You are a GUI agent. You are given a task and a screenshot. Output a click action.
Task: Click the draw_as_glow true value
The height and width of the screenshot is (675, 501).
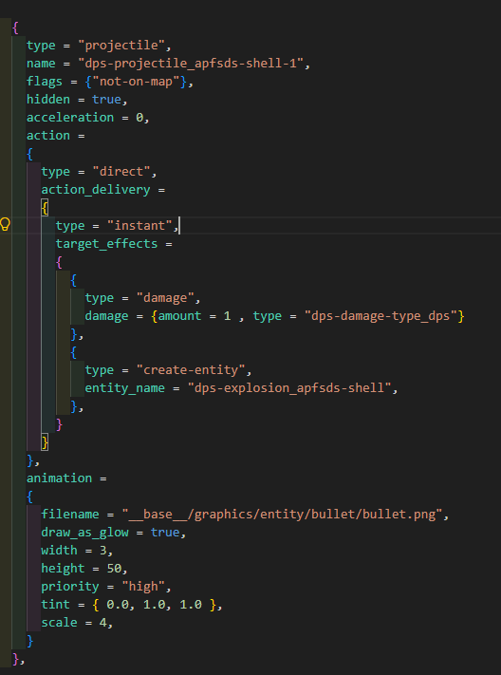point(165,533)
